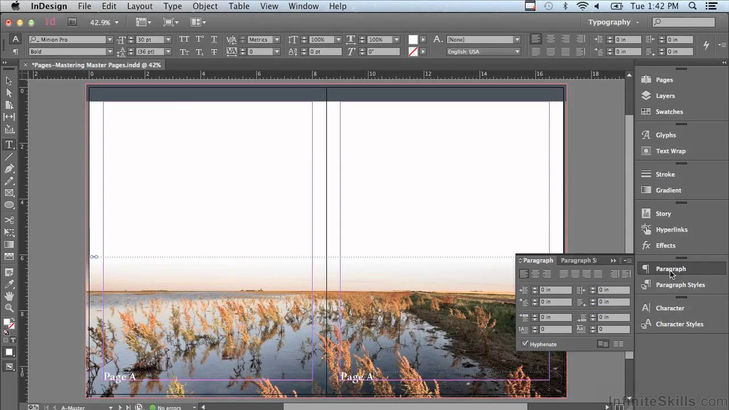Select the Free Transform tool
729x410 pixels.
tap(9, 232)
